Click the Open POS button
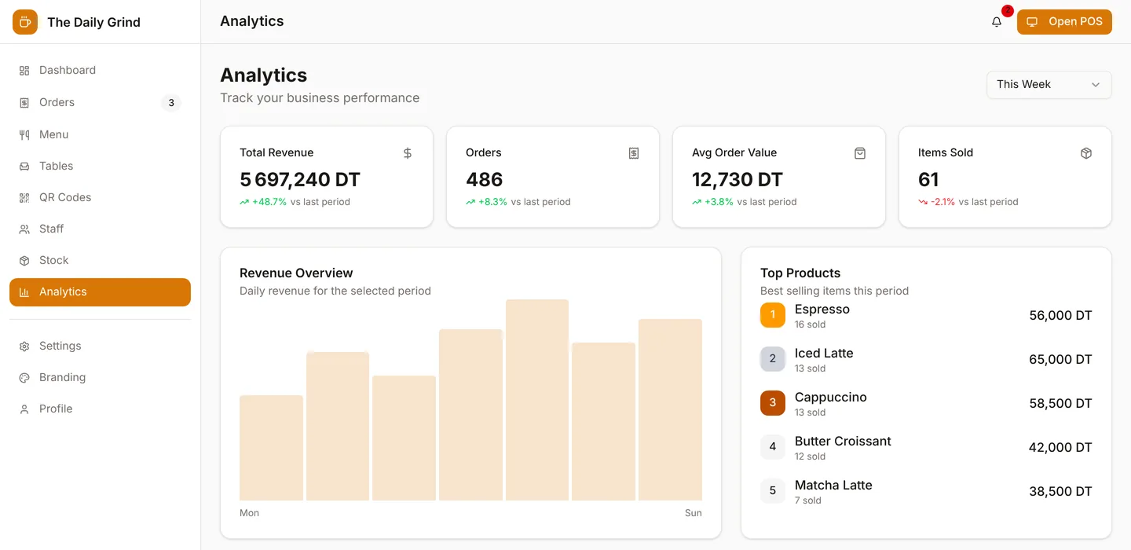Image resolution: width=1131 pixels, height=550 pixels. coord(1064,22)
